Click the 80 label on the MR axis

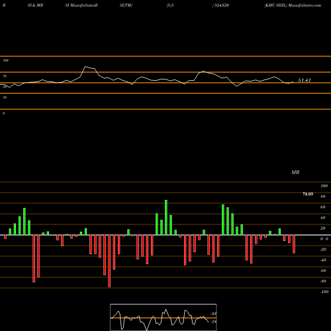[323, 197]
